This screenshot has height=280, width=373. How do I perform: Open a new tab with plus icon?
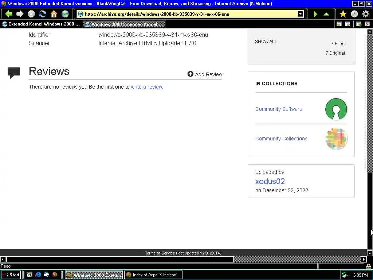tap(359, 24)
